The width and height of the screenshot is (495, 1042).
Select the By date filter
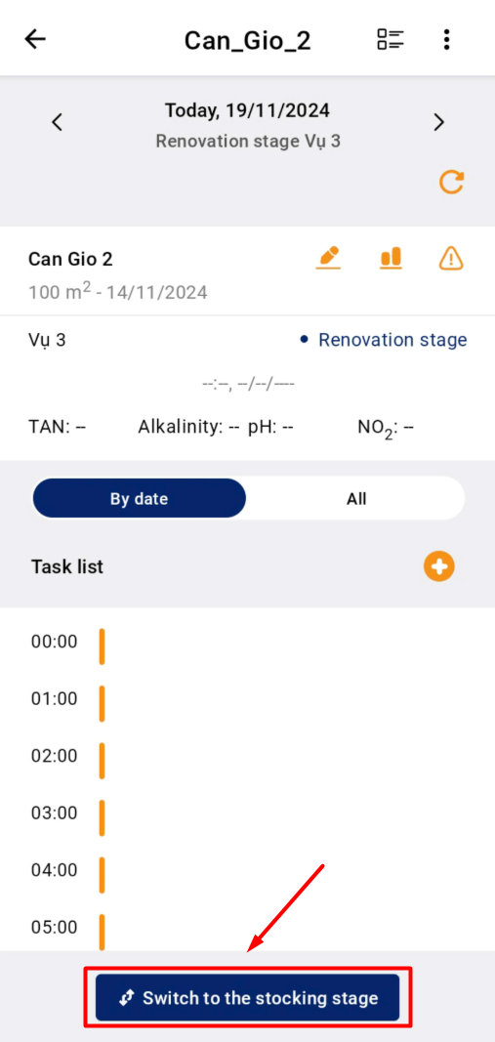pos(139,498)
